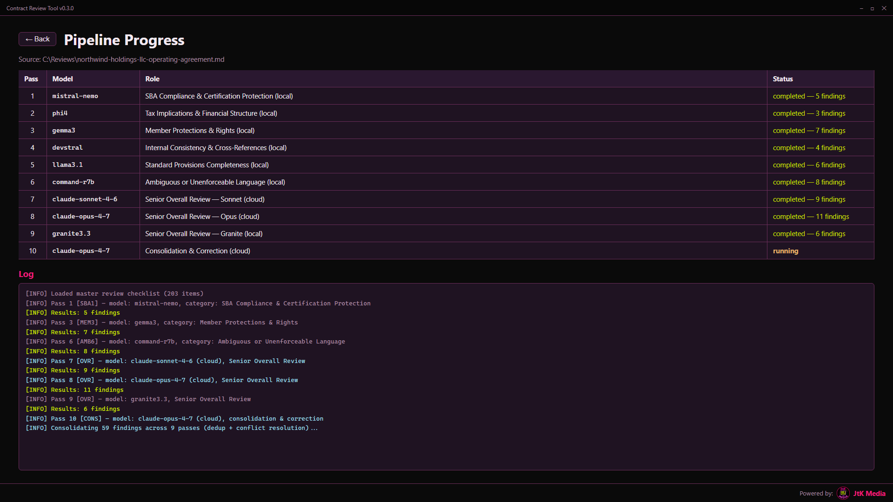Click 'Results: 11 findings' log line
Image resolution: width=893 pixels, height=502 pixels.
pyautogui.click(x=74, y=390)
